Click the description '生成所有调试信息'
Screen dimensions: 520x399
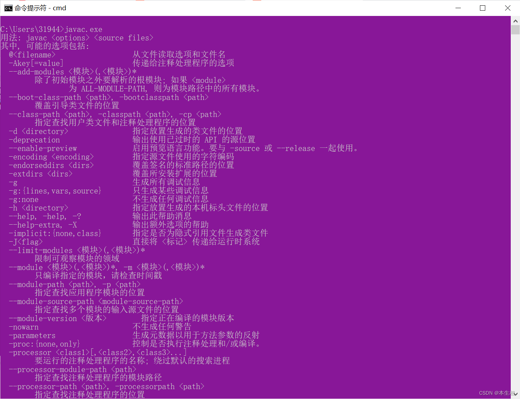click(166, 182)
